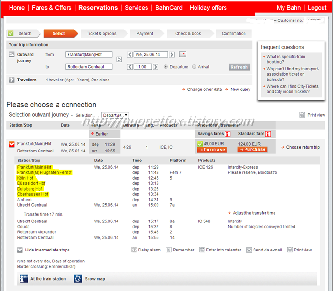
Task: Open Fares & Offers menu
Action: 51,8
